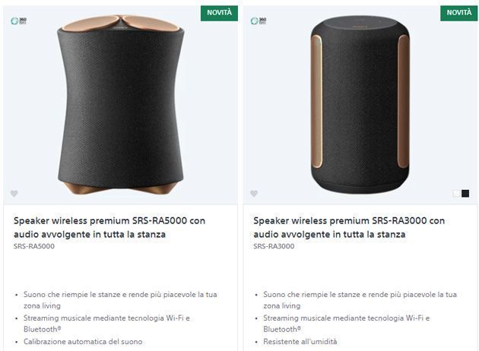Click the NOVITÀ badge on the SRS-RA3000 card
479x351 pixels.
(458, 13)
